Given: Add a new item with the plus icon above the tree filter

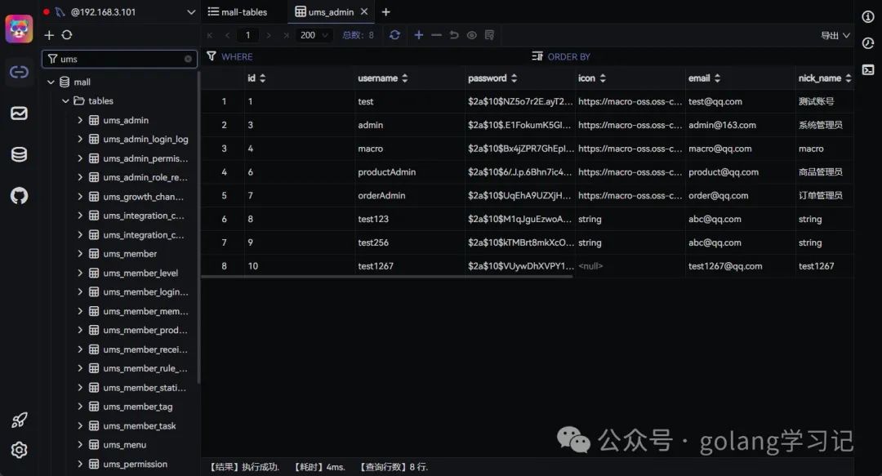Looking at the screenshot, I should point(49,35).
